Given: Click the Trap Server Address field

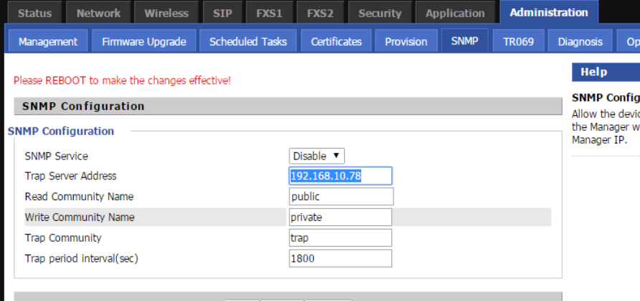Looking at the screenshot, I should click(x=340, y=176).
